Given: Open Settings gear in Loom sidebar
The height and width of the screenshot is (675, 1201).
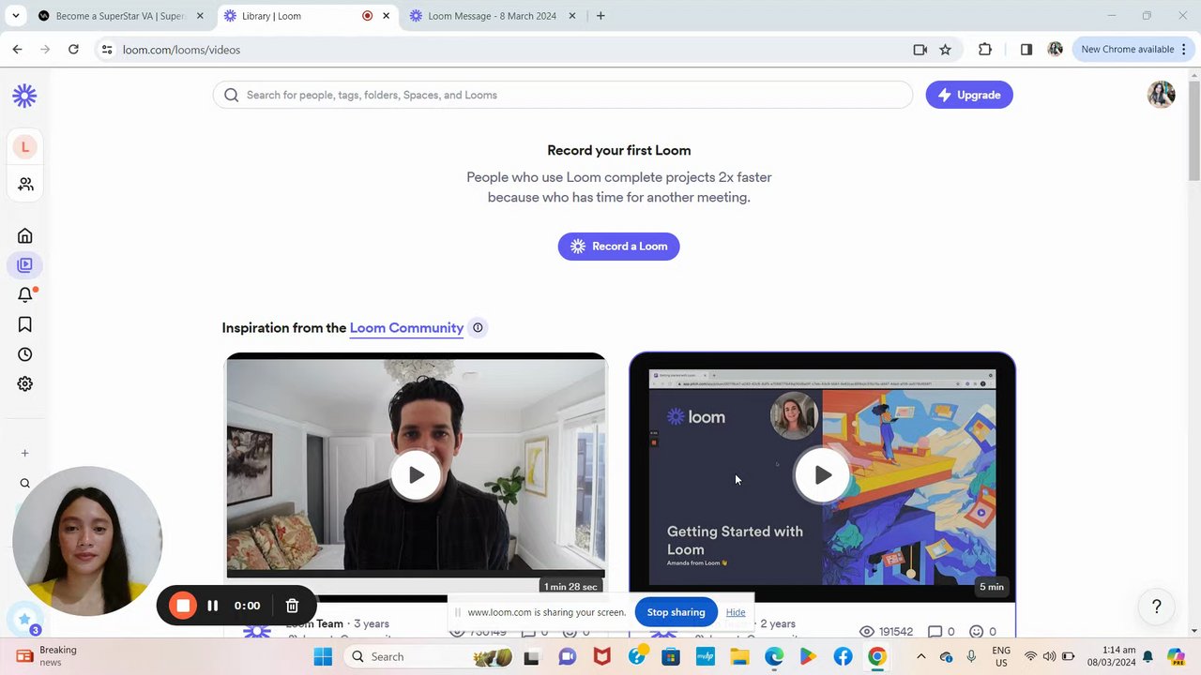Looking at the screenshot, I should tap(25, 383).
